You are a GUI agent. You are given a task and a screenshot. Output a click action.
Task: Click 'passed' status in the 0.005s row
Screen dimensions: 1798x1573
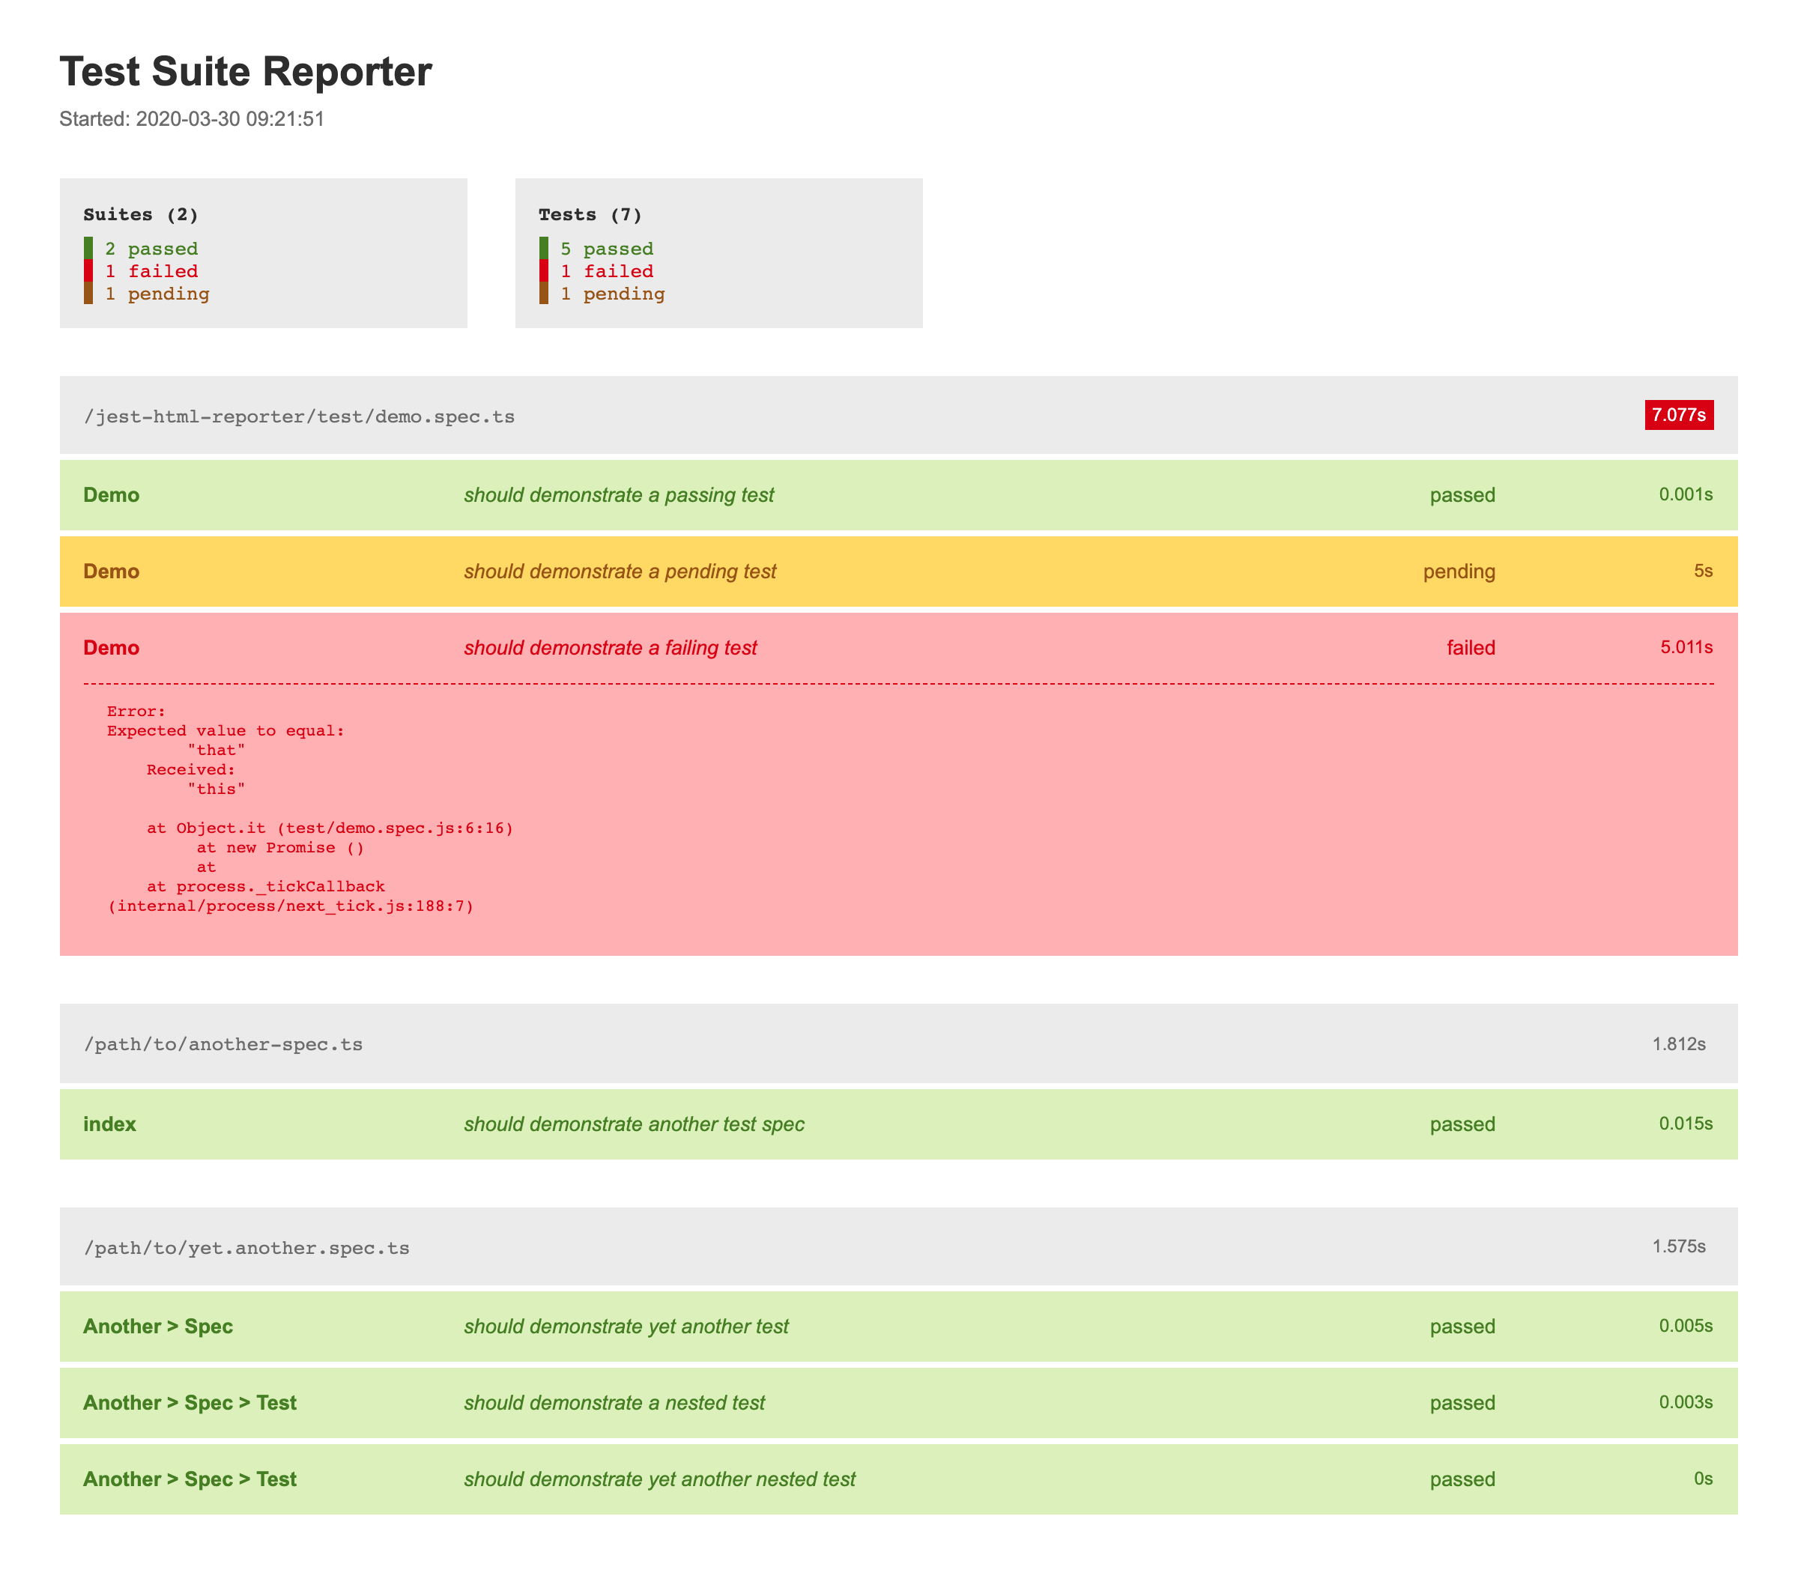1462,1327
